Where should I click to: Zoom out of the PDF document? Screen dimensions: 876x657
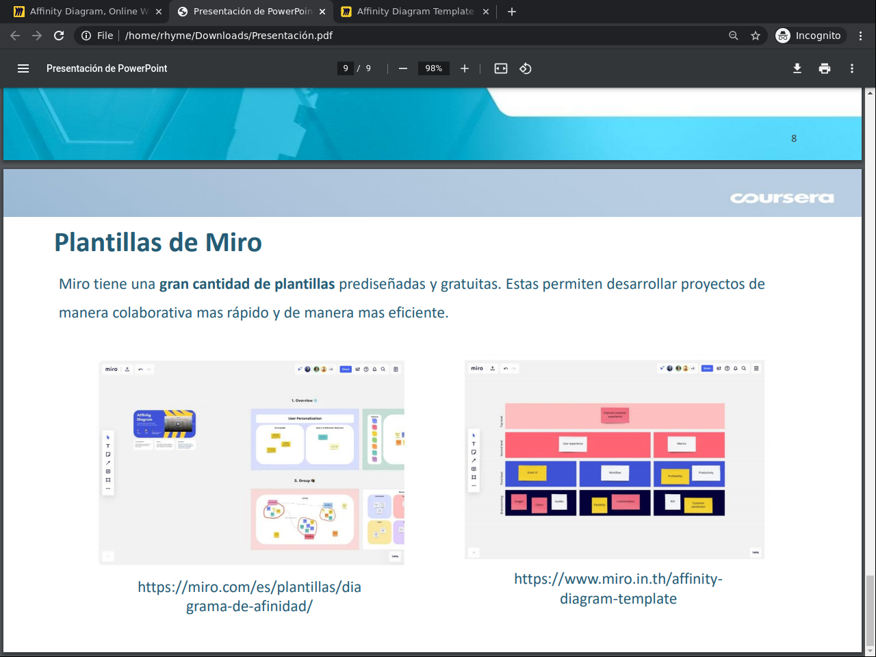click(403, 68)
